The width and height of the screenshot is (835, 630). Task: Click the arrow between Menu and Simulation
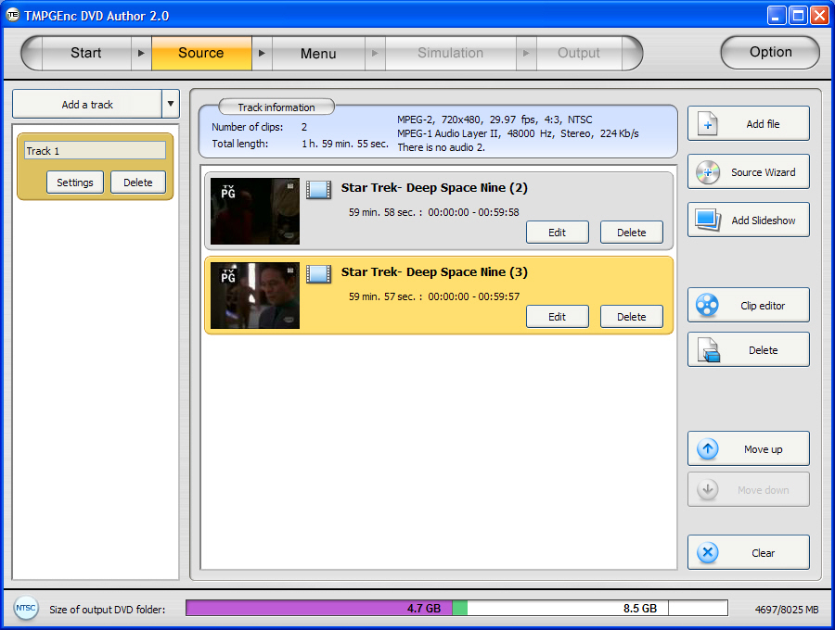click(x=375, y=53)
